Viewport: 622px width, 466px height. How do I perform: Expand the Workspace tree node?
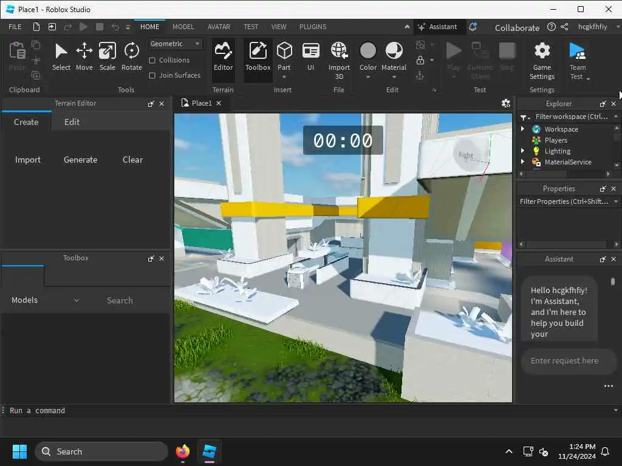[522, 129]
